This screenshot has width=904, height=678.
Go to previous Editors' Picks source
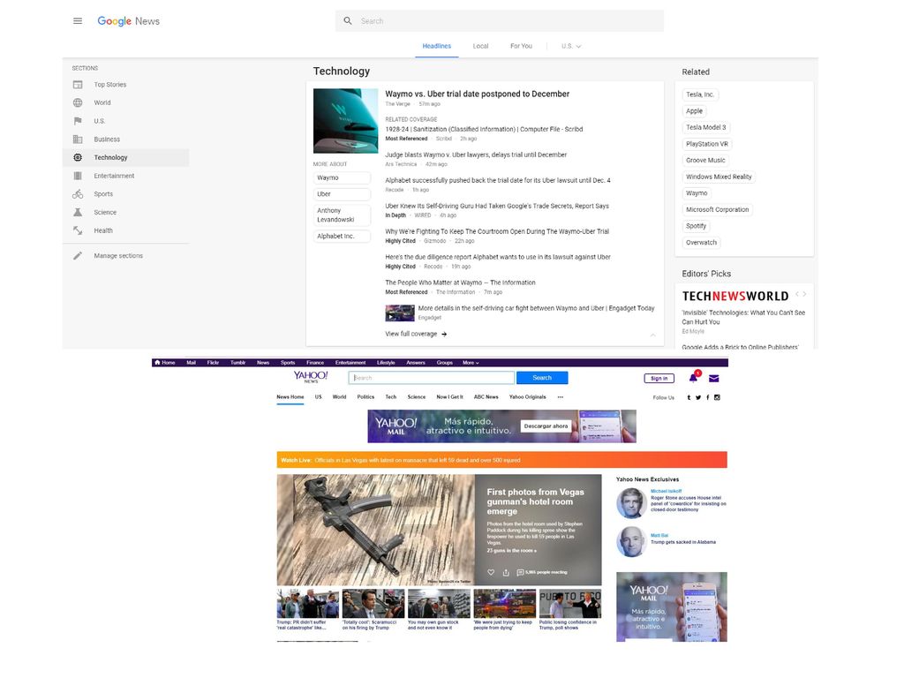(x=797, y=294)
